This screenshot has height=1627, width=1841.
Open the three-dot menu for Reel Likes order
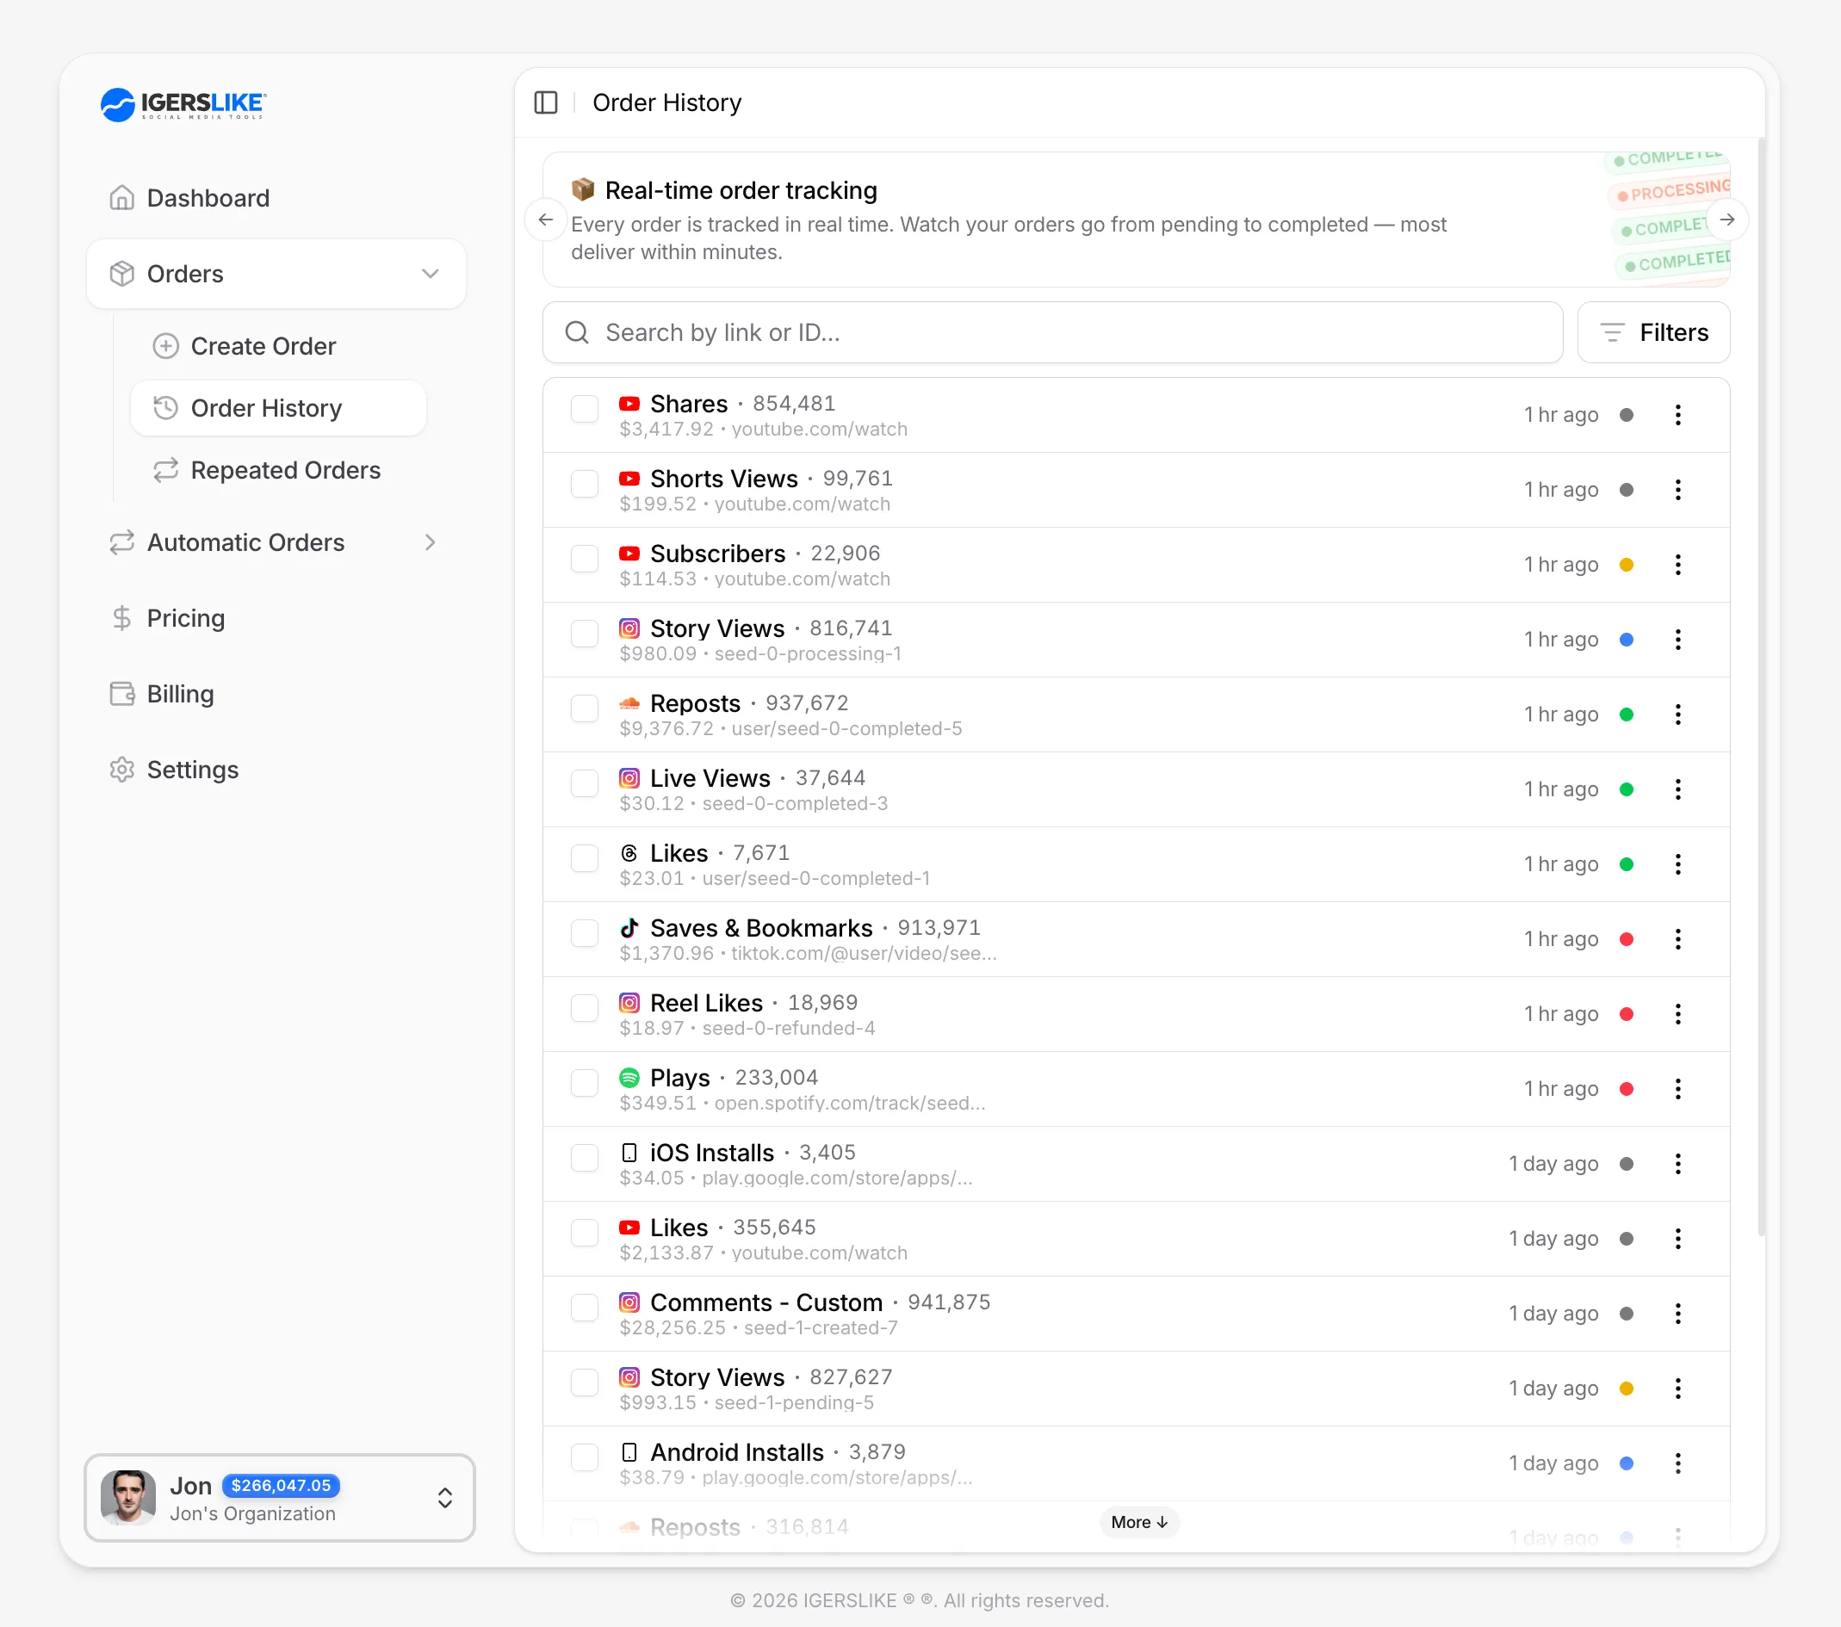coord(1677,1014)
